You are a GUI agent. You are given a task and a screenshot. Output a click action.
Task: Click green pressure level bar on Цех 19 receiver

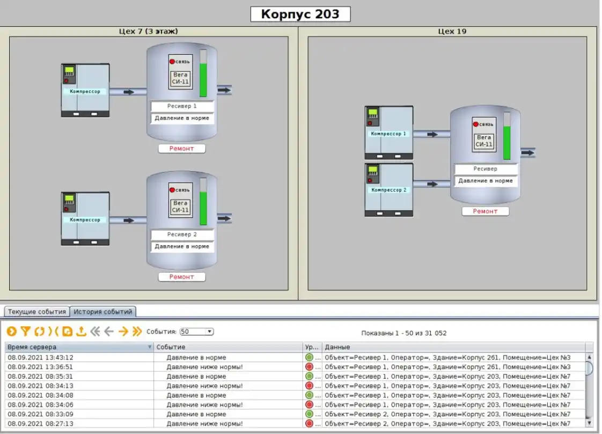[x=506, y=142]
